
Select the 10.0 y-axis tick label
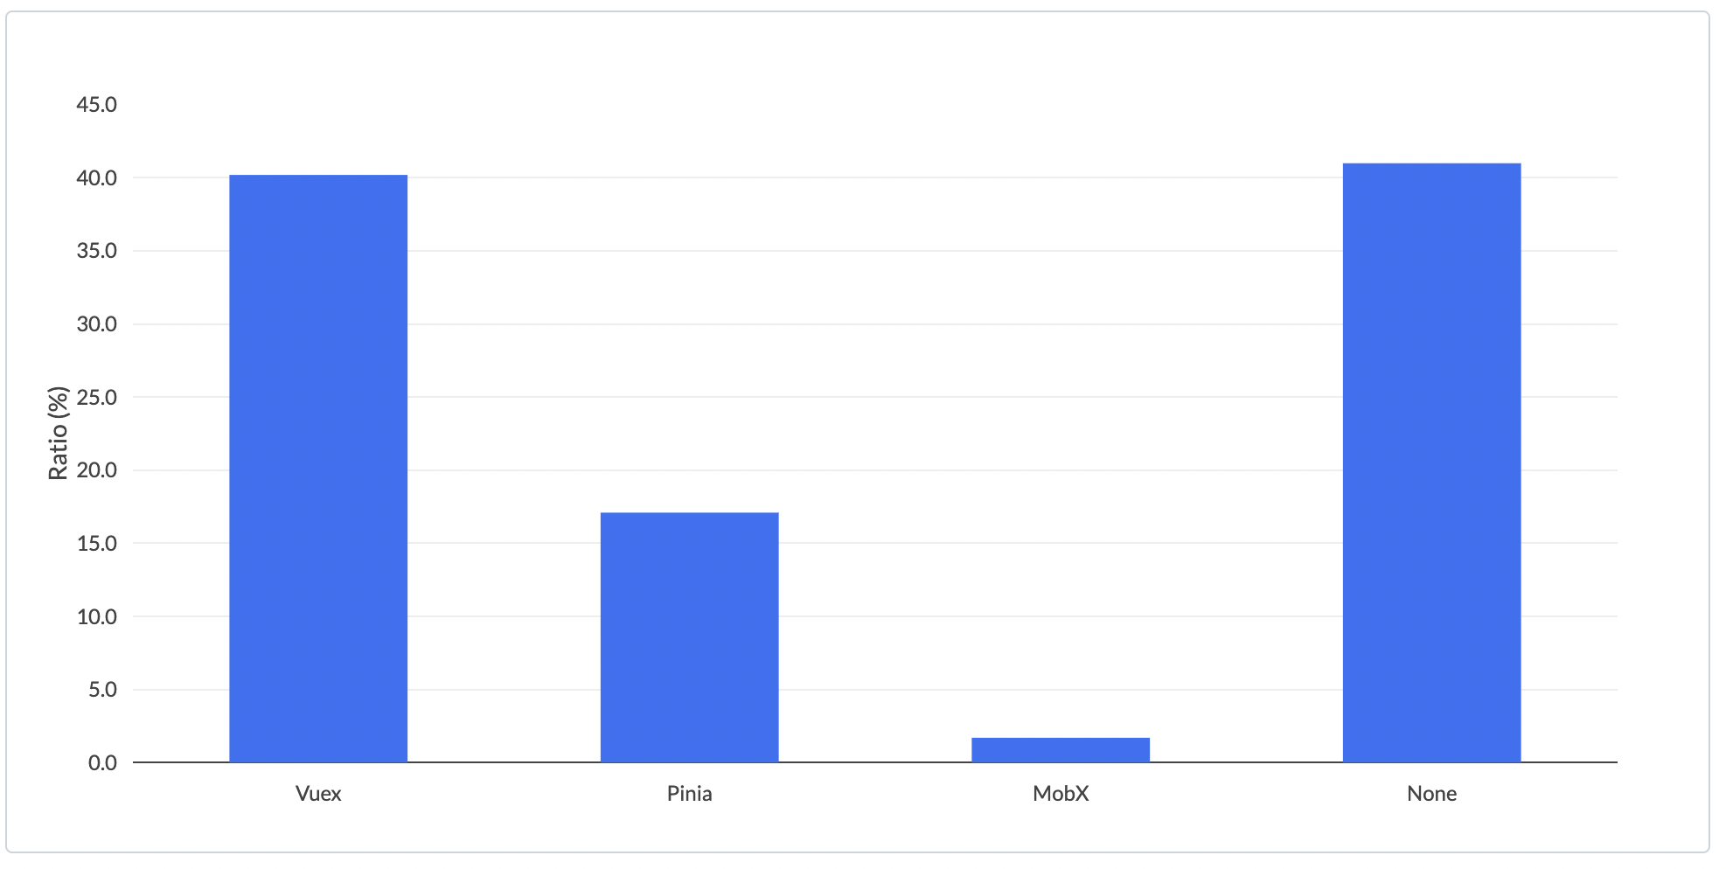pos(96,617)
